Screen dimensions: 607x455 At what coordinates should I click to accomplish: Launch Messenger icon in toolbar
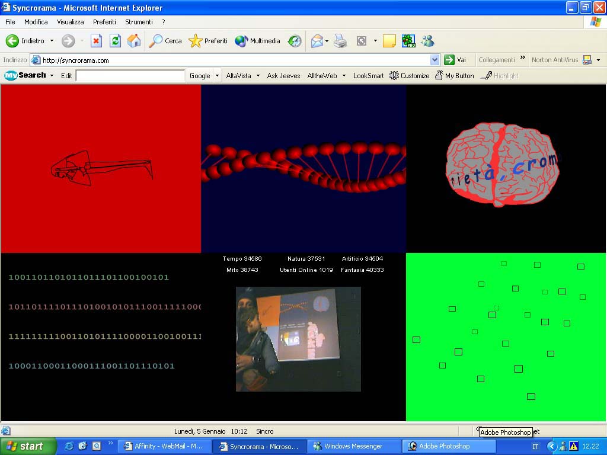click(x=427, y=41)
